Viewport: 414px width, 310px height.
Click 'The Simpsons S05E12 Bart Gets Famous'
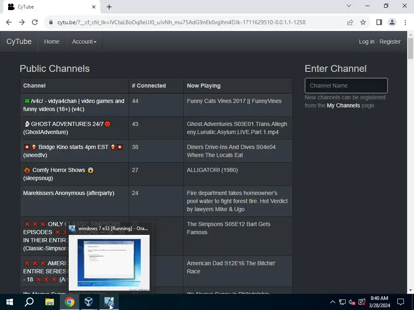229,228
